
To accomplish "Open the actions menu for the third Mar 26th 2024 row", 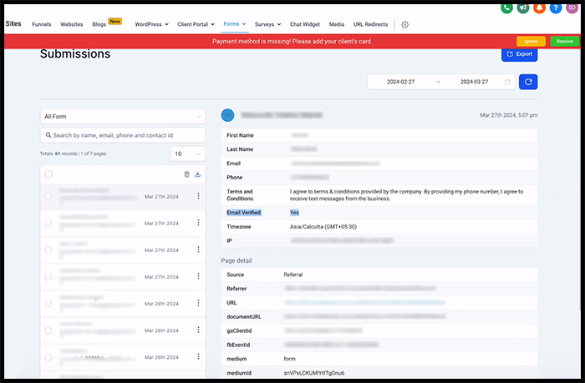I will [x=199, y=357].
